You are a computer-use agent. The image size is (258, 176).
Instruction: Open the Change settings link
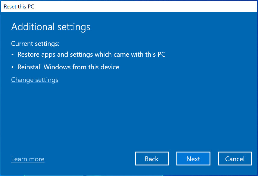35,80
